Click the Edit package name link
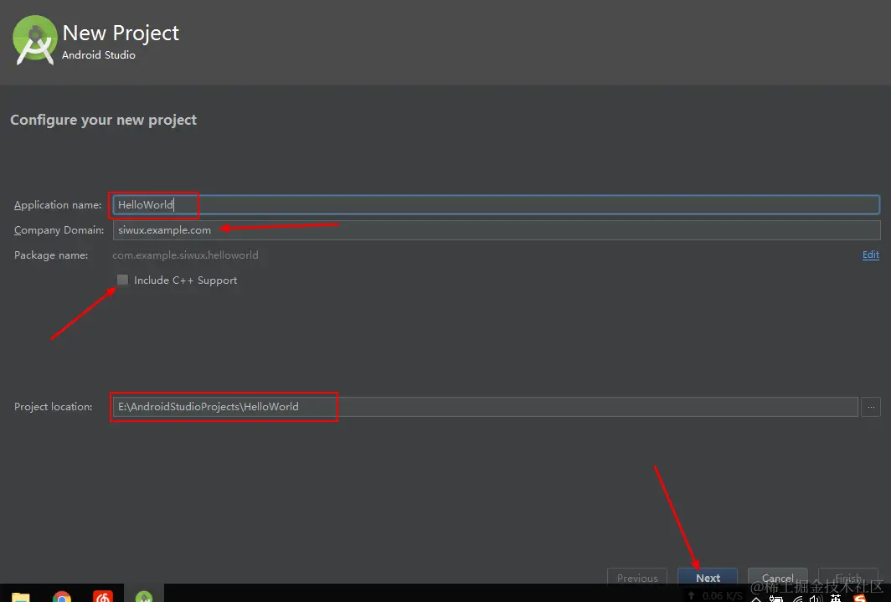 (x=871, y=255)
